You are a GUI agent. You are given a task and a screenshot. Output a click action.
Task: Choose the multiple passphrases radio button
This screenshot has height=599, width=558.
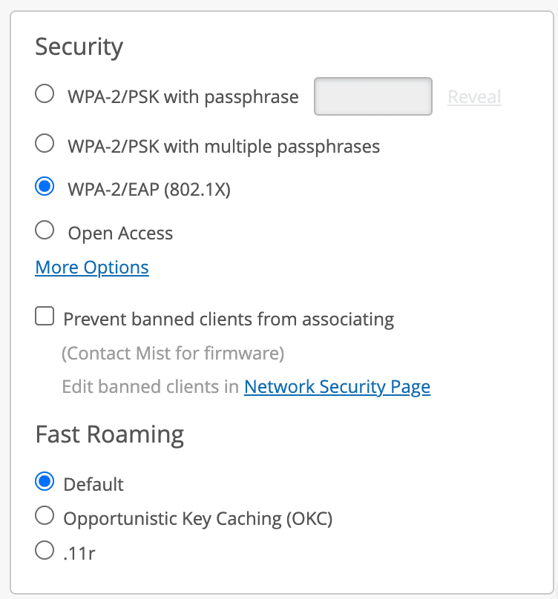[x=45, y=143]
